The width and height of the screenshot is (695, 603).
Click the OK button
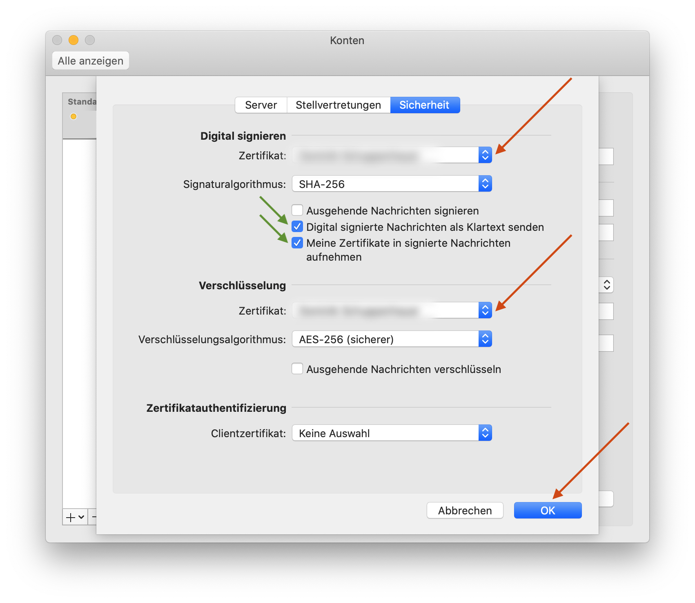pyautogui.click(x=548, y=510)
